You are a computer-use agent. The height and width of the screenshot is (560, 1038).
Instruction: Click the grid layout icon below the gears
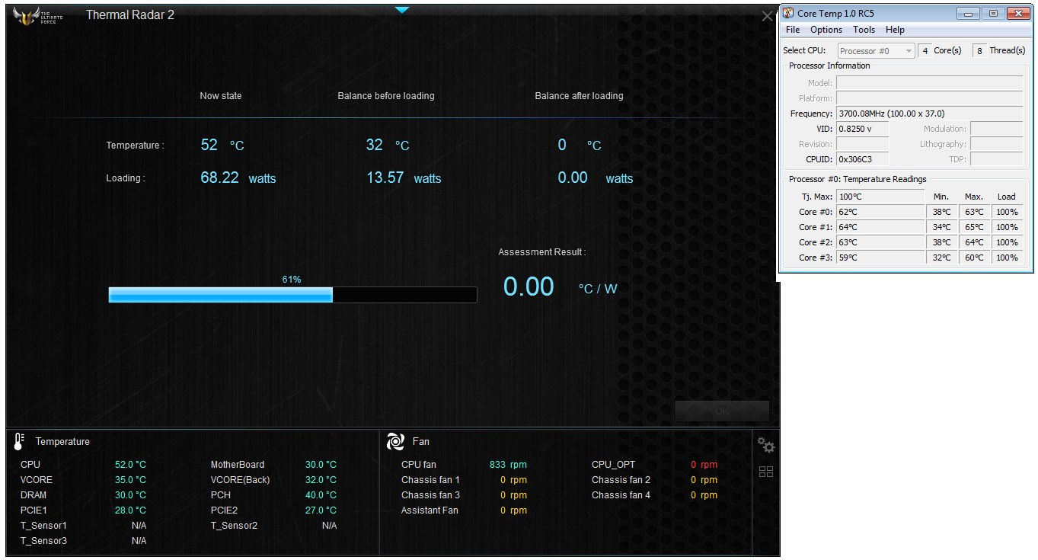point(766,472)
